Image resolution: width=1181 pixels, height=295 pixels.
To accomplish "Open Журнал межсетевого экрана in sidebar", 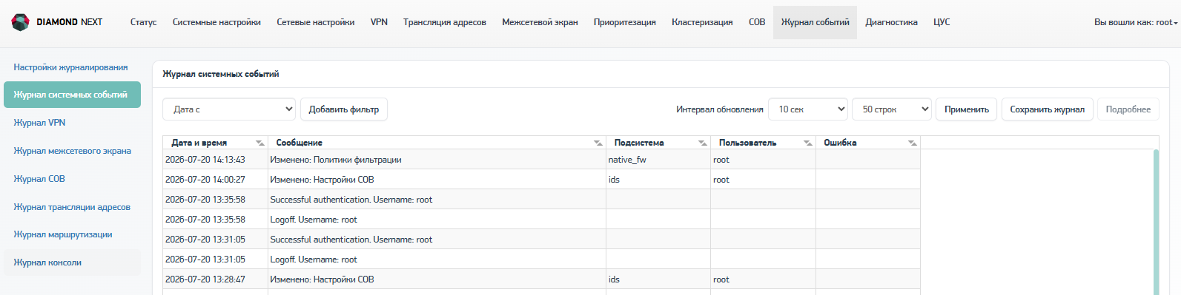I will coord(72,151).
